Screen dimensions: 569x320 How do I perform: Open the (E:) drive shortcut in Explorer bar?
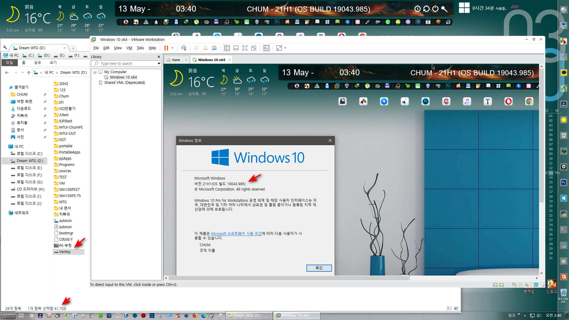point(59,55)
